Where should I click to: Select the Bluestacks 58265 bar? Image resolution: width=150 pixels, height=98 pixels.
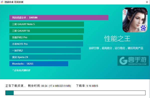click(x=39, y=64)
